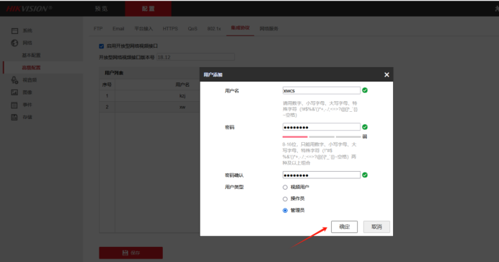The image size is (499, 262).
Task: Click the green check icon beside 密码确认 field
Action: 365,175
